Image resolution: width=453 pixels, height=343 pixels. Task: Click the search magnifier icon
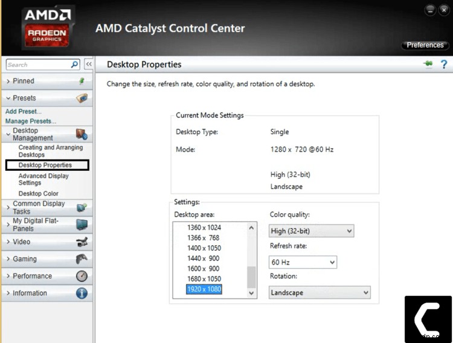74,64
